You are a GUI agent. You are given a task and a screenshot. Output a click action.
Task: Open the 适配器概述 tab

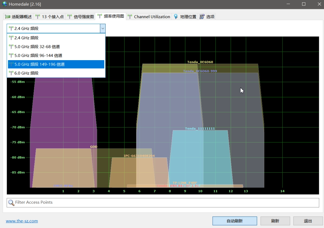point(18,17)
